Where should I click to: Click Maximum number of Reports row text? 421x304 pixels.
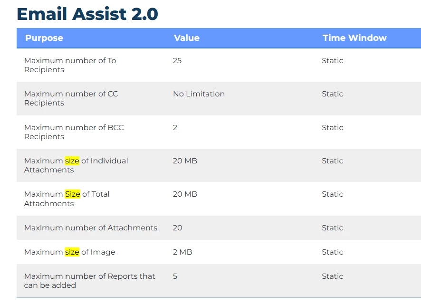pyautogui.click(x=89, y=281)
